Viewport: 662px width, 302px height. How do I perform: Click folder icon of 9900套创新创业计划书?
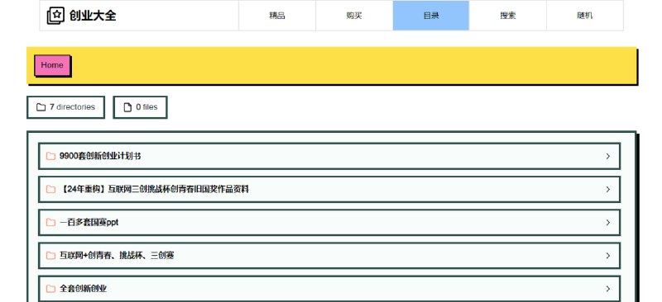(x=50, y=156)
